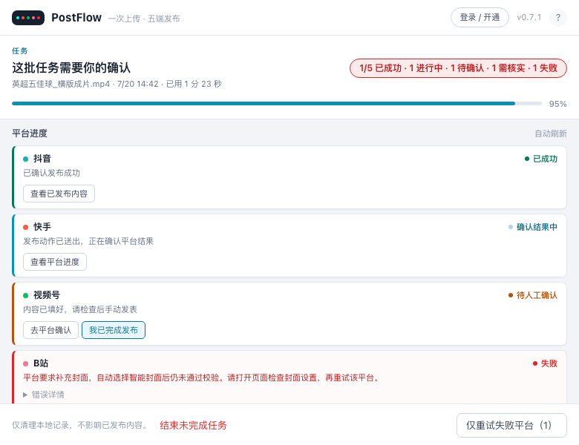
Task: Click the green dot beside 视频号
Action: coord(25,296)
